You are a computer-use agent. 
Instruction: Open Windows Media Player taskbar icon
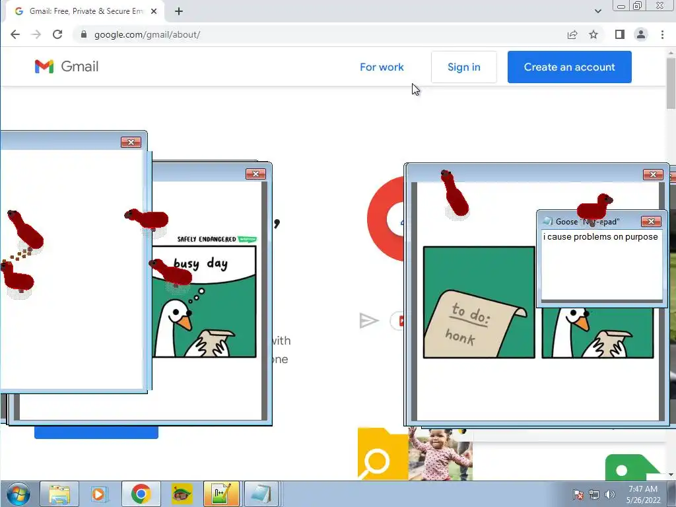coord(98,494)
